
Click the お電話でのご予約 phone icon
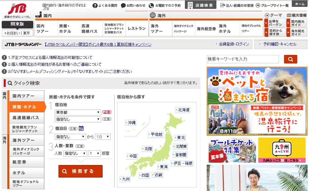click(151, 5)
